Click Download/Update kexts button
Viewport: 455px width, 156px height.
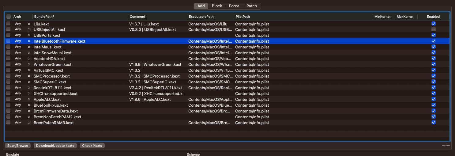(x=55, y=146)
